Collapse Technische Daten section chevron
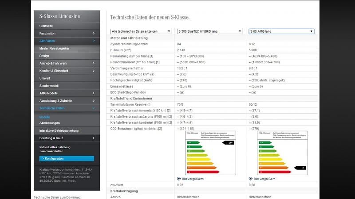This screenshot has width=355, height=199. (94, 108)
